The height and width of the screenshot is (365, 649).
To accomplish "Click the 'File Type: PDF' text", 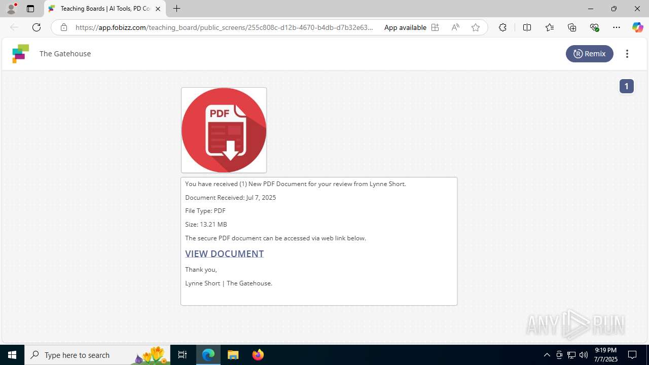I will pos(205,211).
